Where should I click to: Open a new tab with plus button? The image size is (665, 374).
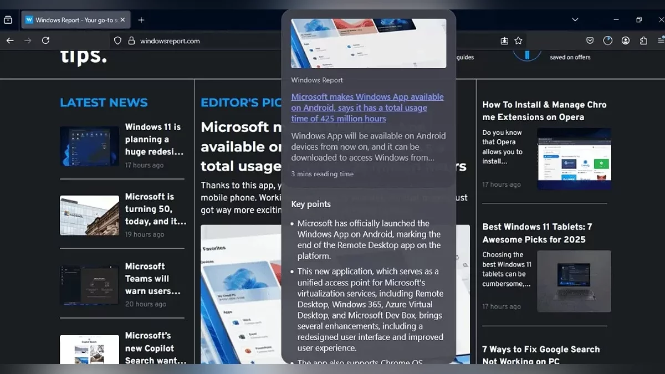(141, 20)
